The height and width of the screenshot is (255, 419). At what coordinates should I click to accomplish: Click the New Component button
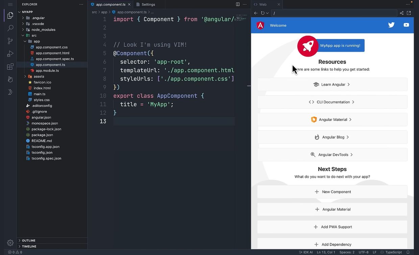pyautogui.click(x=332, y=192)
